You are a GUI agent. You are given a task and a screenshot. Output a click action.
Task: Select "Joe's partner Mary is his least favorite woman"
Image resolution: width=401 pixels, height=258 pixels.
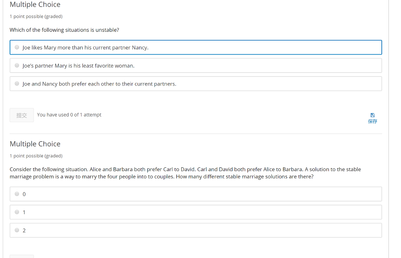[17, 65]
